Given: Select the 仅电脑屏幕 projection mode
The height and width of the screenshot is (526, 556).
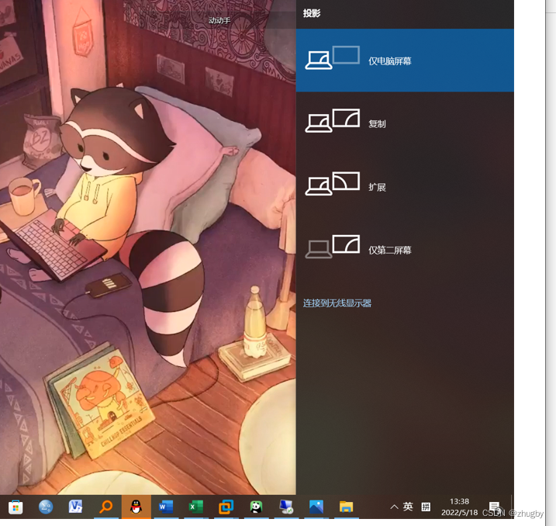Looking at the screenshot, I should coord(405,61).
